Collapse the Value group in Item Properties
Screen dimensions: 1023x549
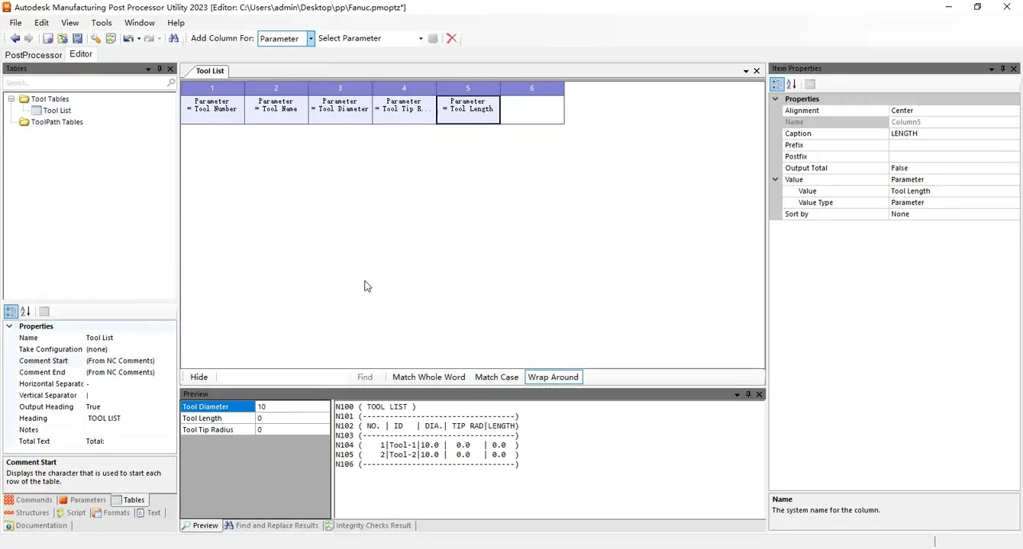coord(776,179)
